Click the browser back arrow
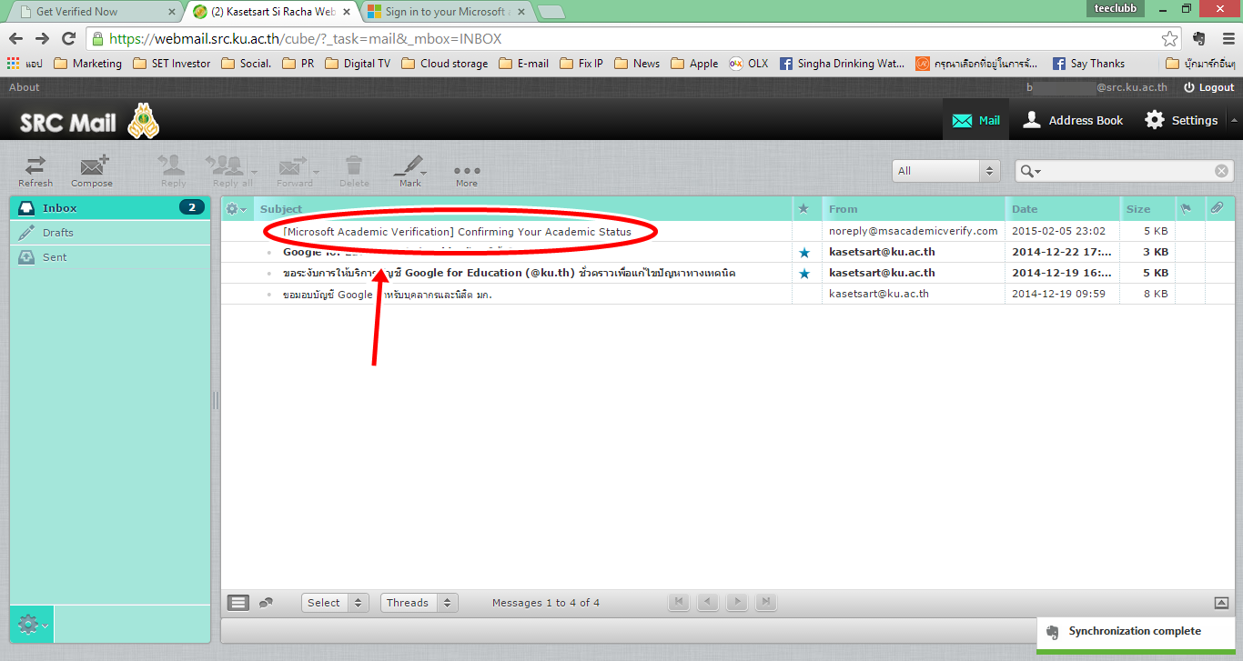Viewport: 1243px width, 661px height. 15,39
